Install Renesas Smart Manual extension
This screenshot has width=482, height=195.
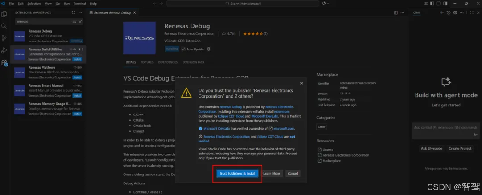77,96
